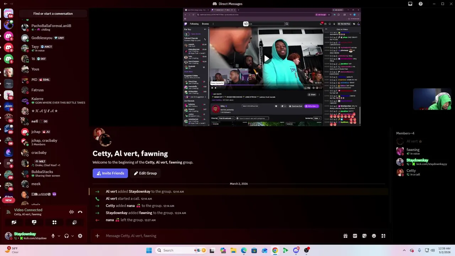The width and height of the screenshot is (455, 256).
Task: Open Direct Messages home icon with 64 badge
Action: point(9,14)
